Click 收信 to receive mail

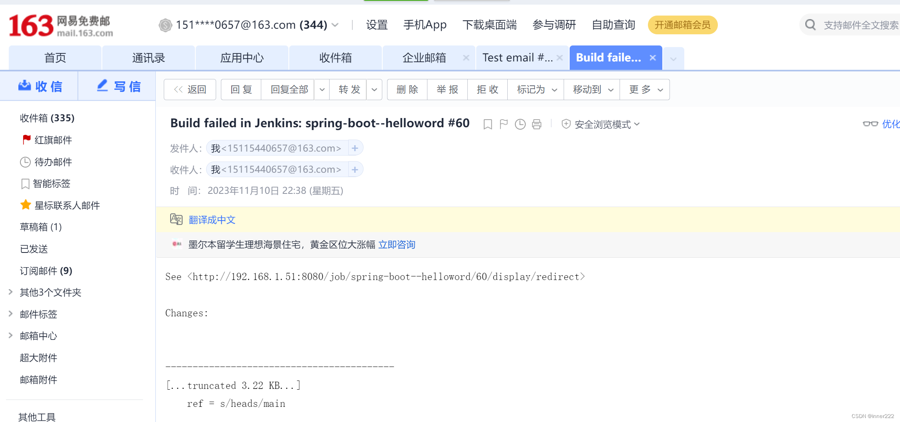click(40, 86)
